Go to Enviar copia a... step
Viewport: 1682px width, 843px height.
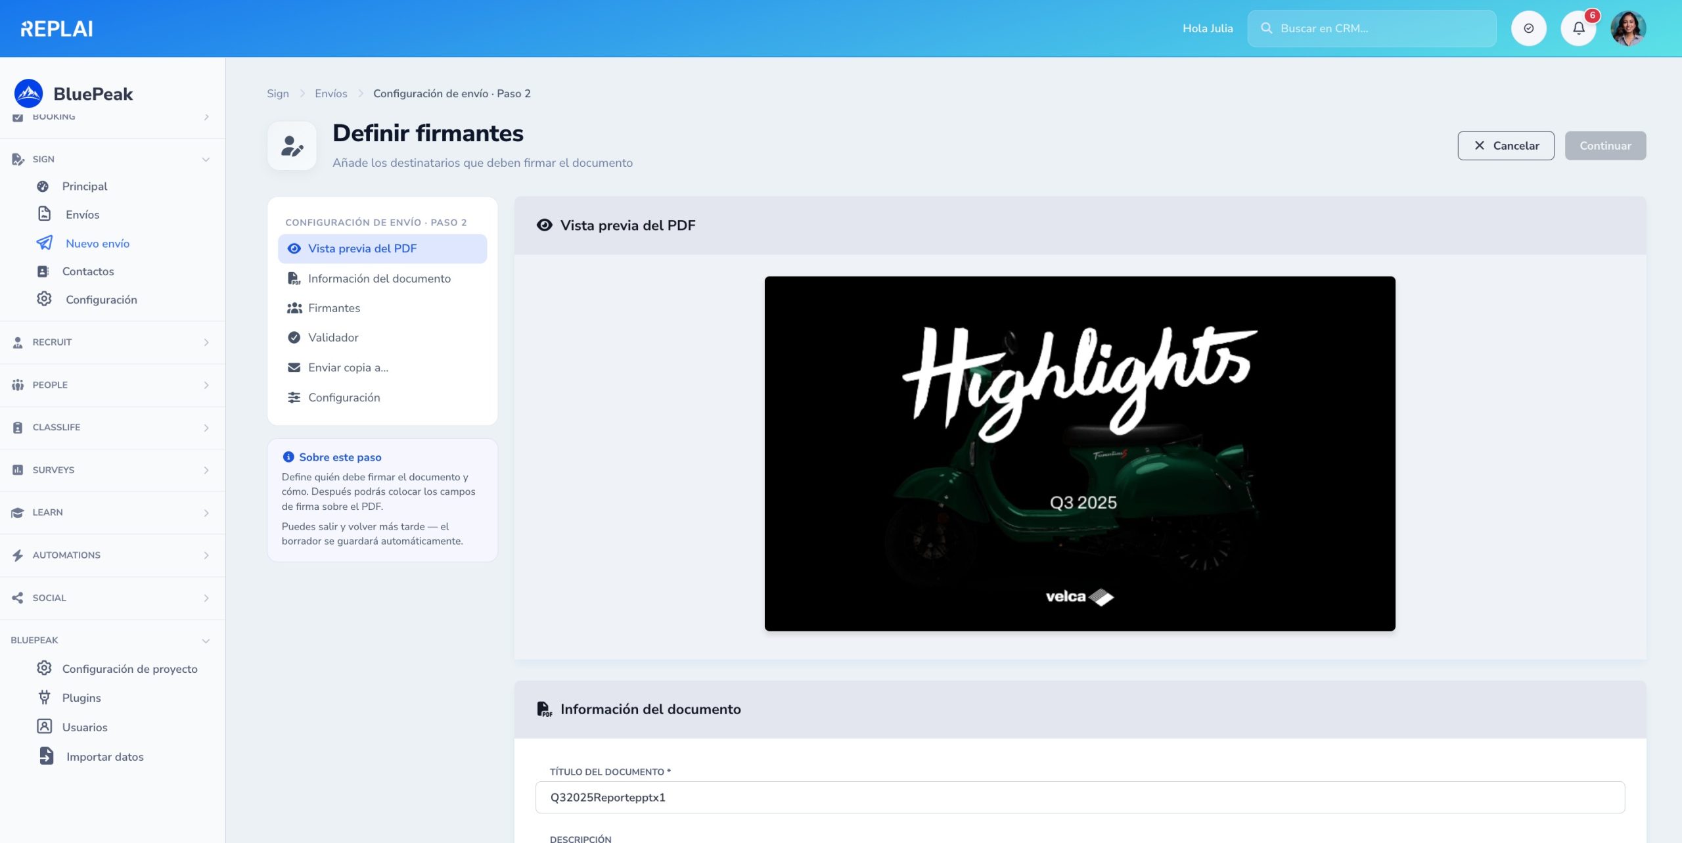(x=382, y=367)
